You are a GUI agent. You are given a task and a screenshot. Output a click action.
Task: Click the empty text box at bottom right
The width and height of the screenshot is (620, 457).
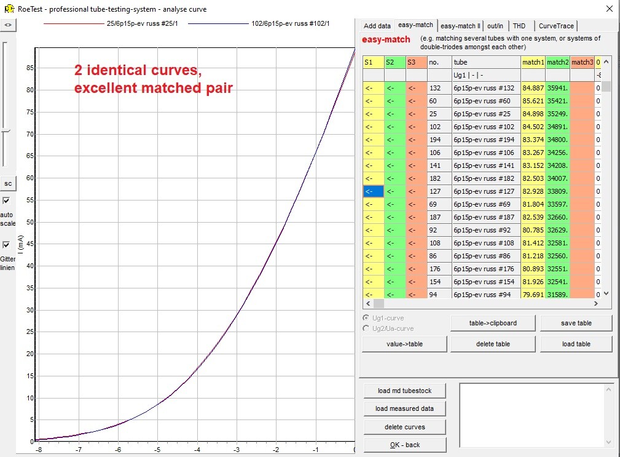coord(532,415)
